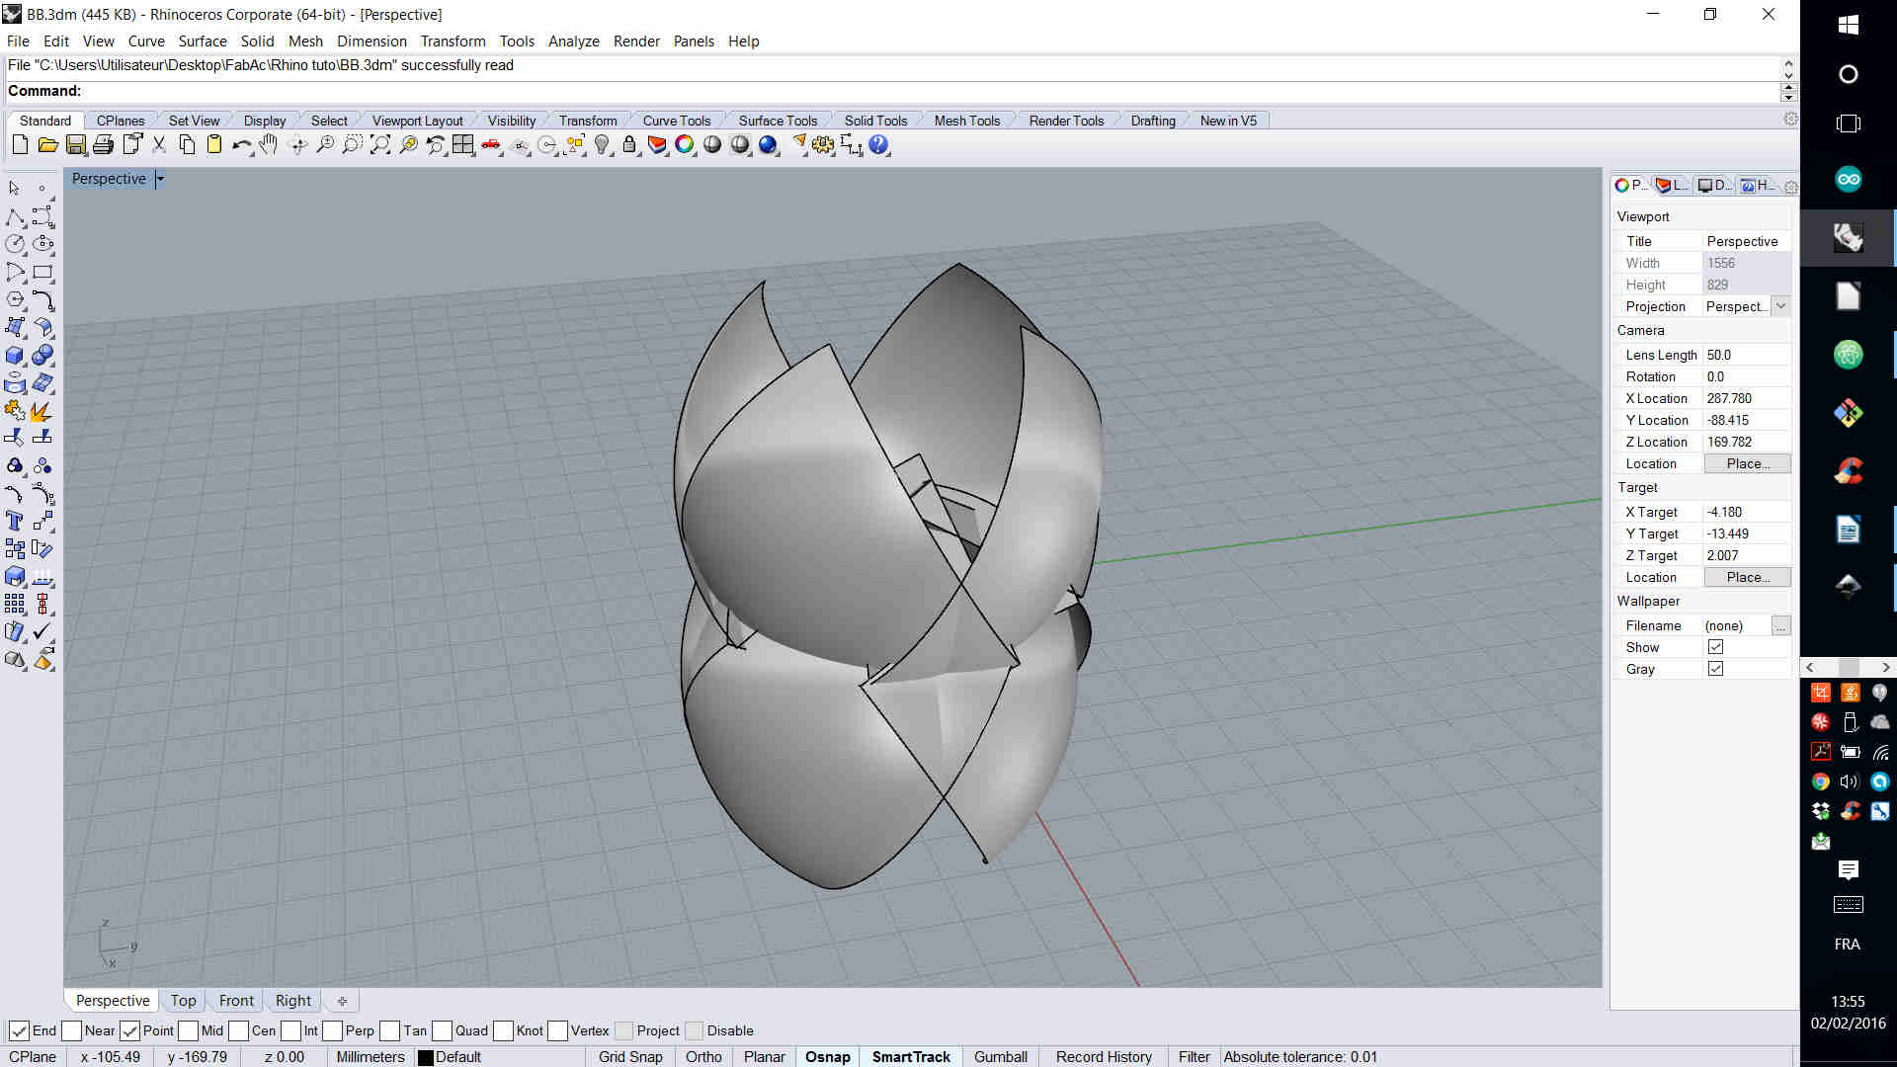Click the Undo arrow icon

tap(241, 145)
